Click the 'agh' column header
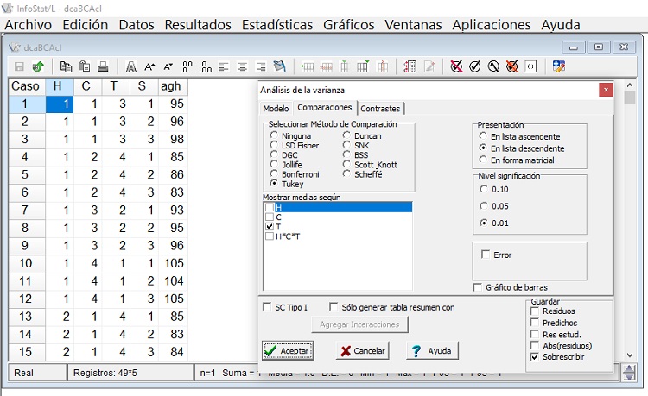 [x=171, y=86]
